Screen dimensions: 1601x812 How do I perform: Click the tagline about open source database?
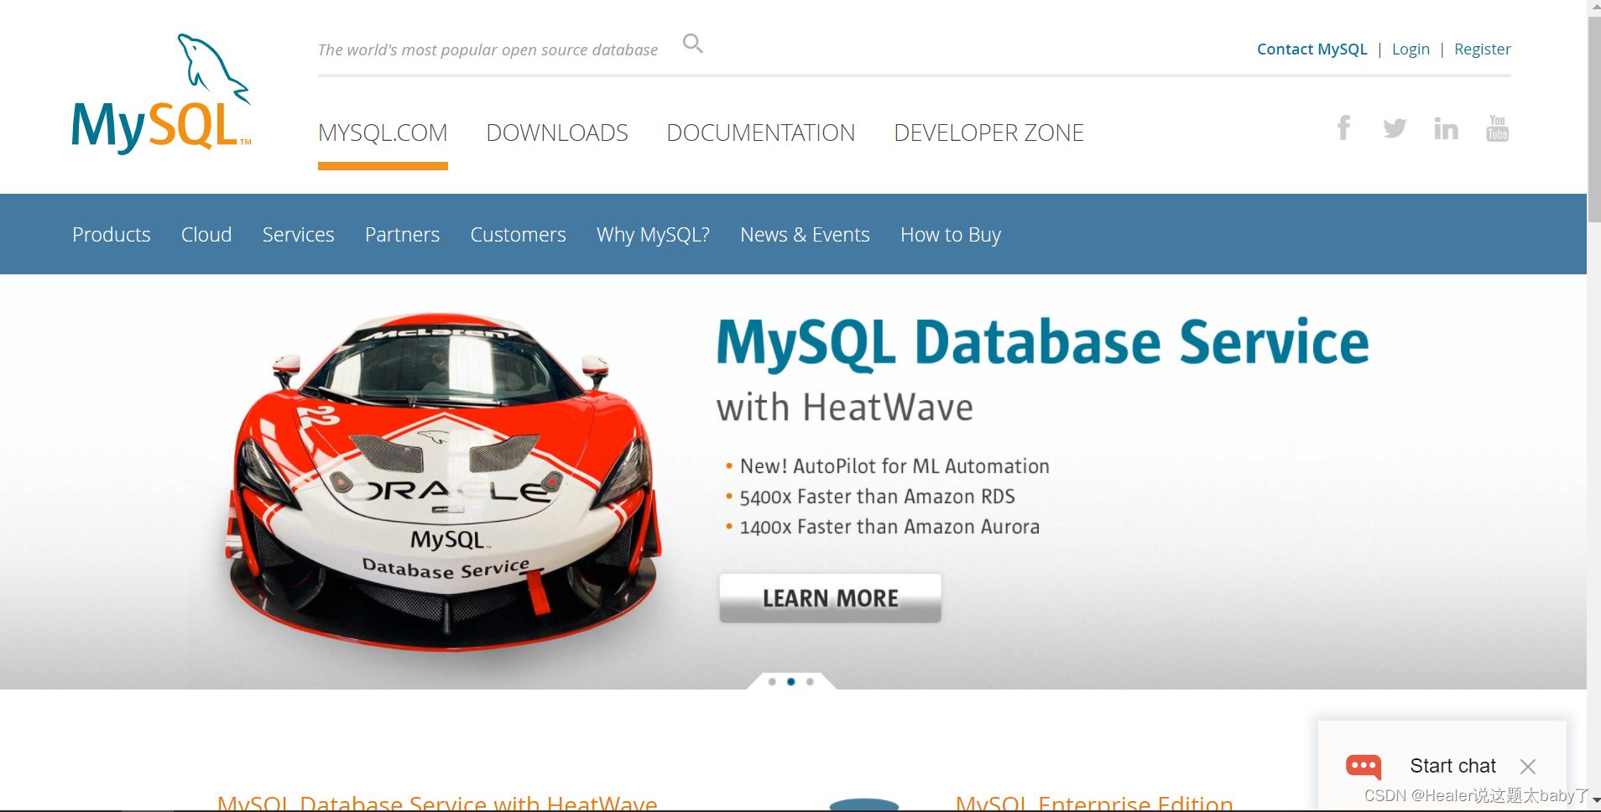[x=488, y=49]
